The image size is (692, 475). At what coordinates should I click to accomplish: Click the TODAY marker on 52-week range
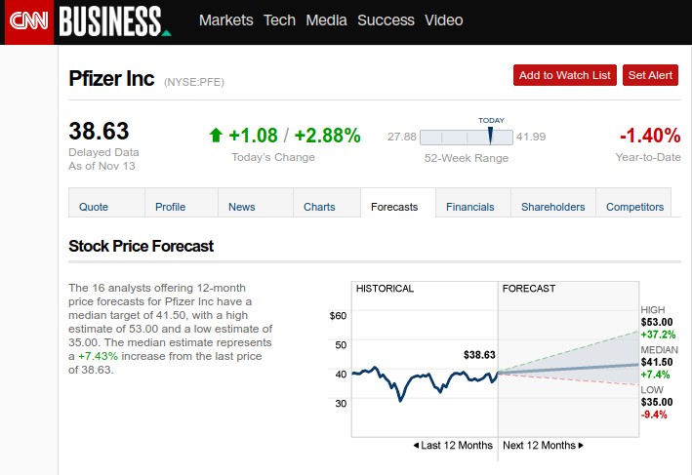pyautogui.click(x=491, y=135)
